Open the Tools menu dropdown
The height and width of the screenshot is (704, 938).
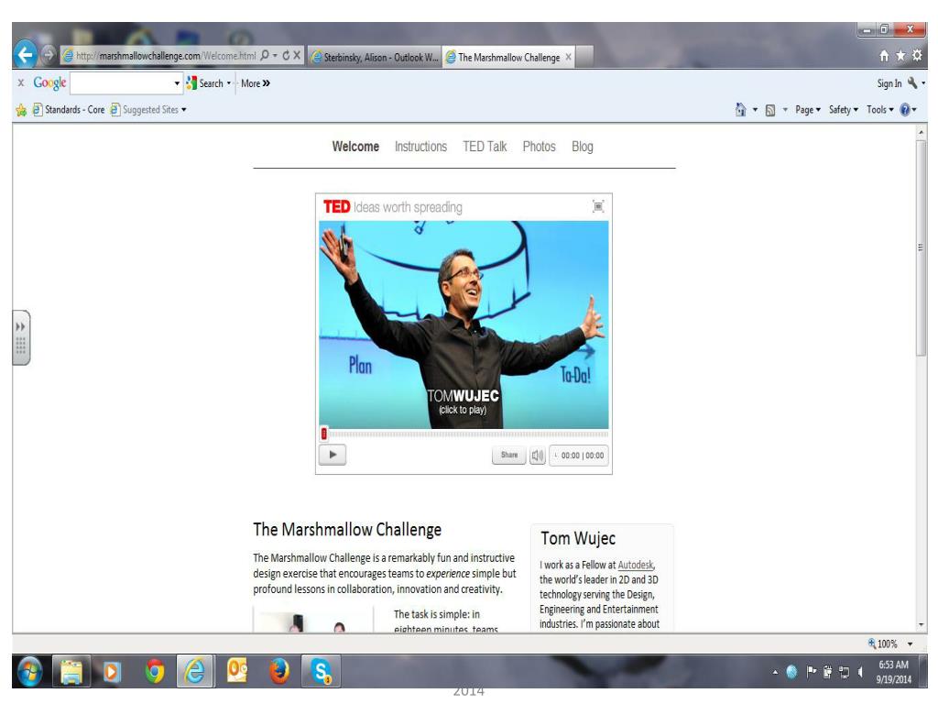[x=880, y=110]
